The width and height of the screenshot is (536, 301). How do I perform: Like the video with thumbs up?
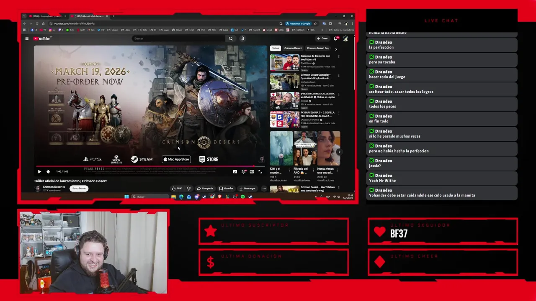177,189
